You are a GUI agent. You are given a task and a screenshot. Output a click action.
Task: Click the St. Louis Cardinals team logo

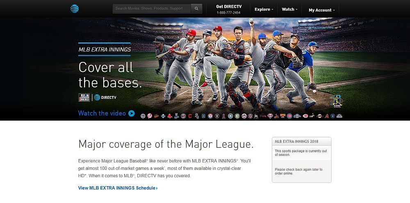pos(277,116)
